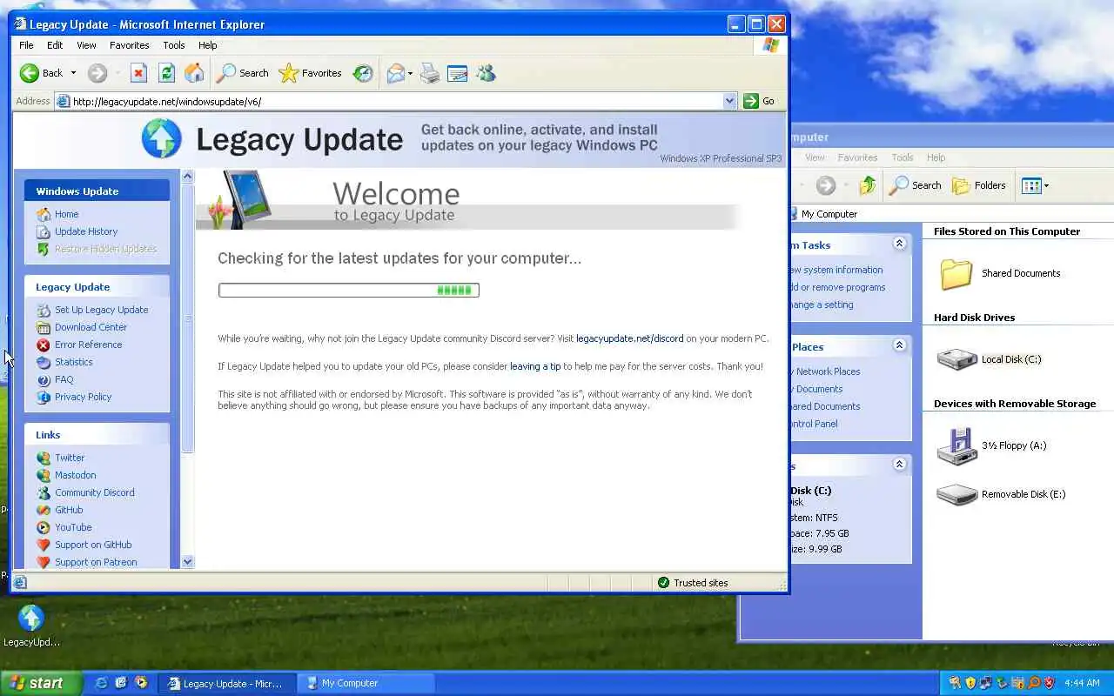Click the page icon in address bar

[x=63, y=102]
